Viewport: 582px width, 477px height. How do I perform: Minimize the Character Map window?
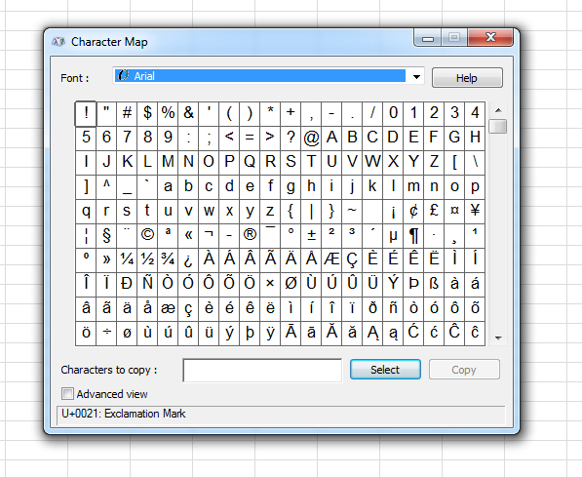pyautogui.click(x=428, y=37)
